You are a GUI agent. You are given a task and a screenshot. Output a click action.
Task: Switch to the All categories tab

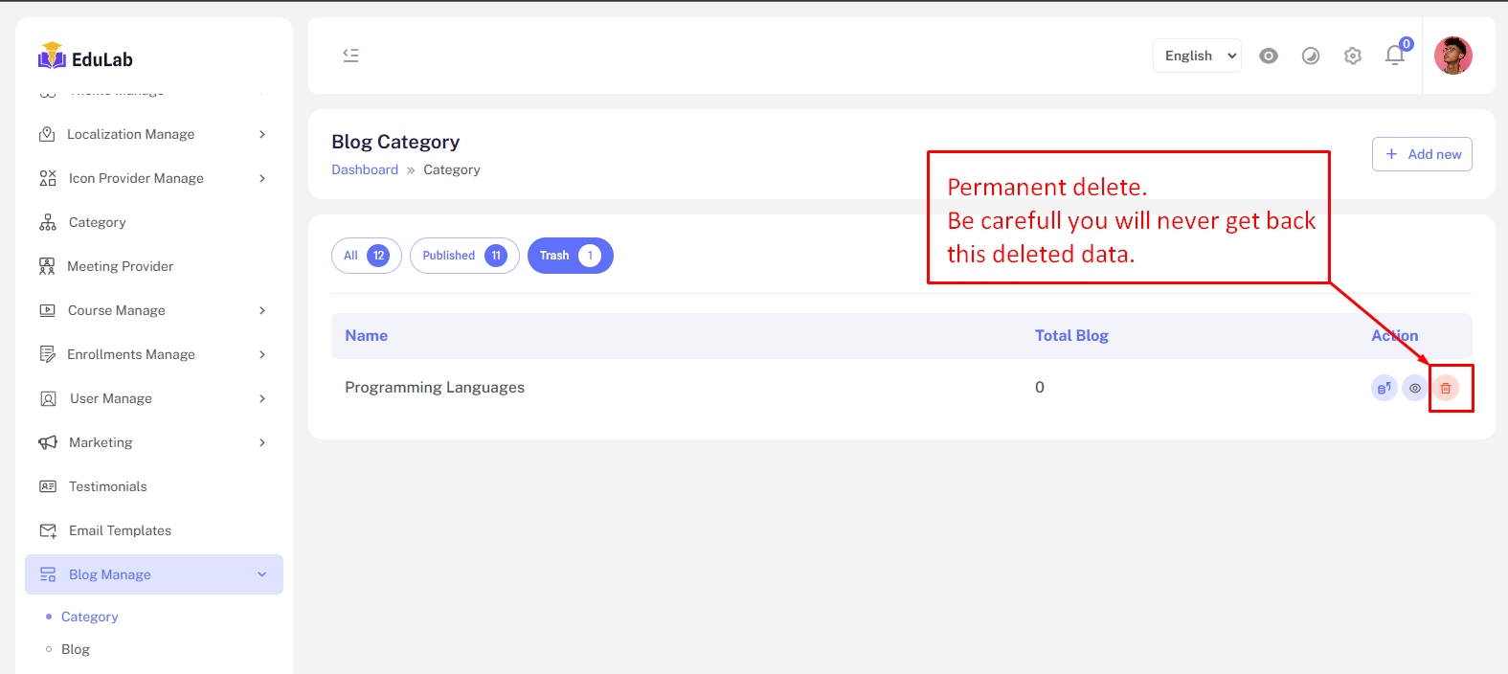pos(366,256)
